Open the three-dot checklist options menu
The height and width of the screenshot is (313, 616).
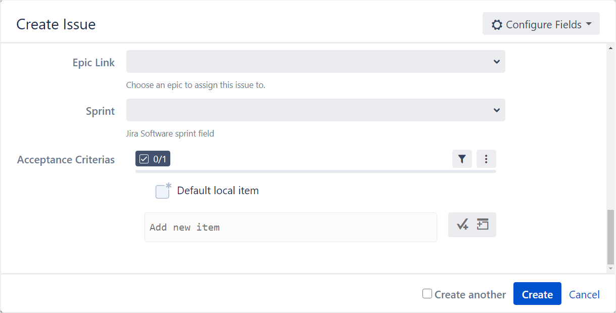pyautogui.click(x=486, y=159)
